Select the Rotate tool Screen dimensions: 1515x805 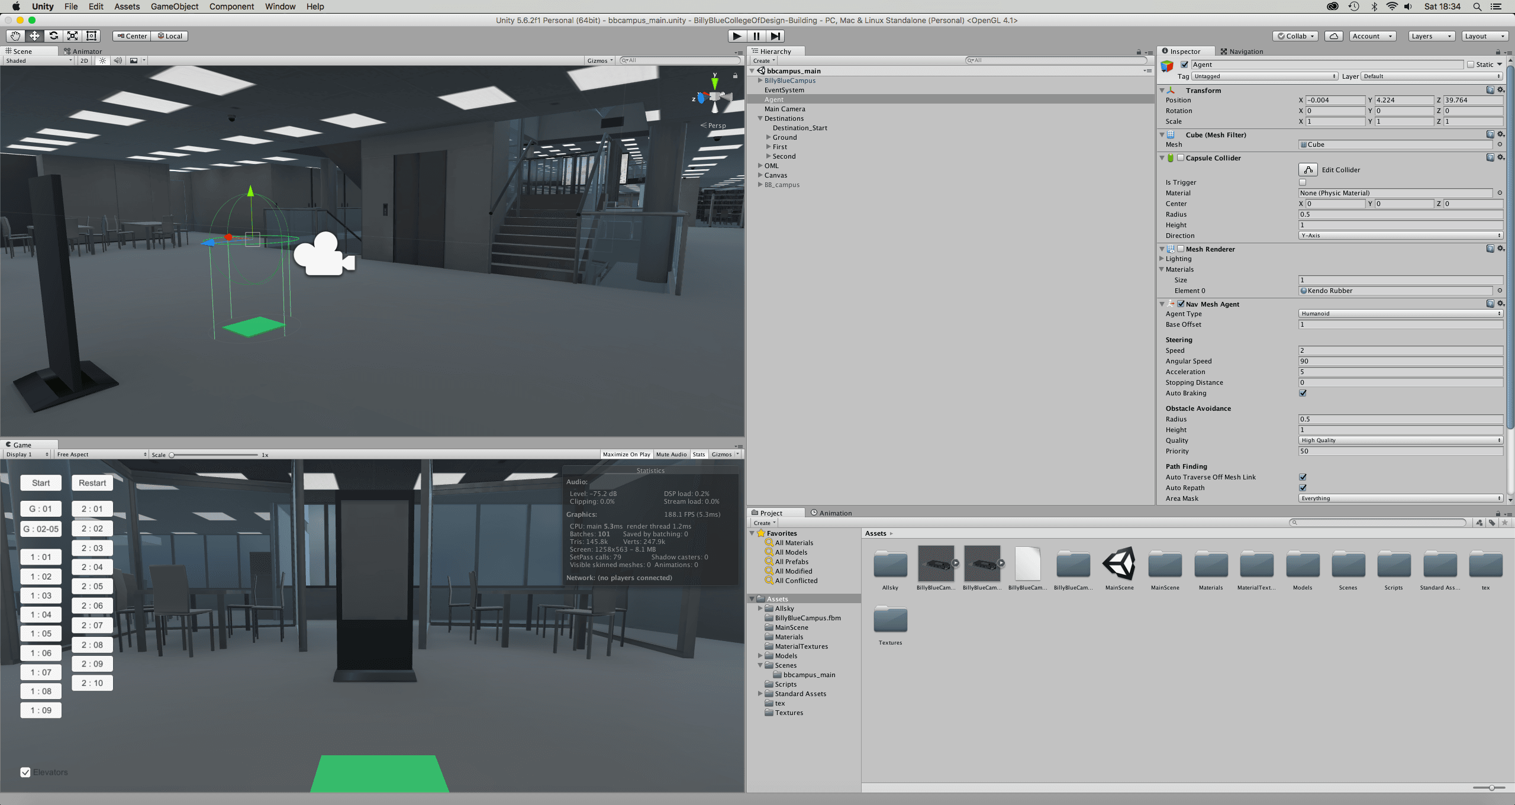tap(53, 36)
